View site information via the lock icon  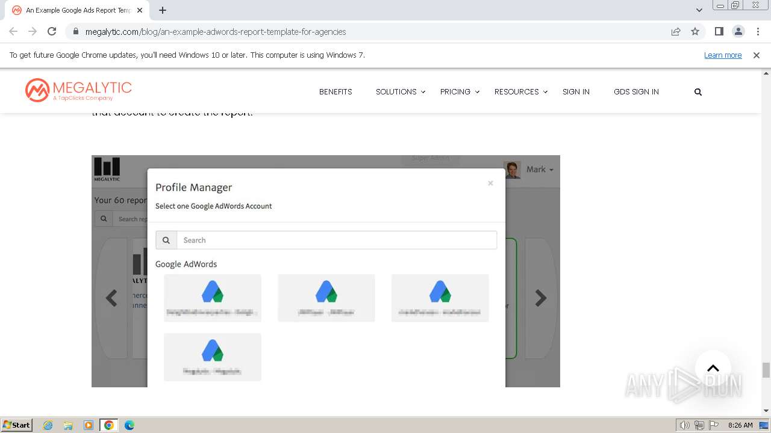(x=75, y=31)
